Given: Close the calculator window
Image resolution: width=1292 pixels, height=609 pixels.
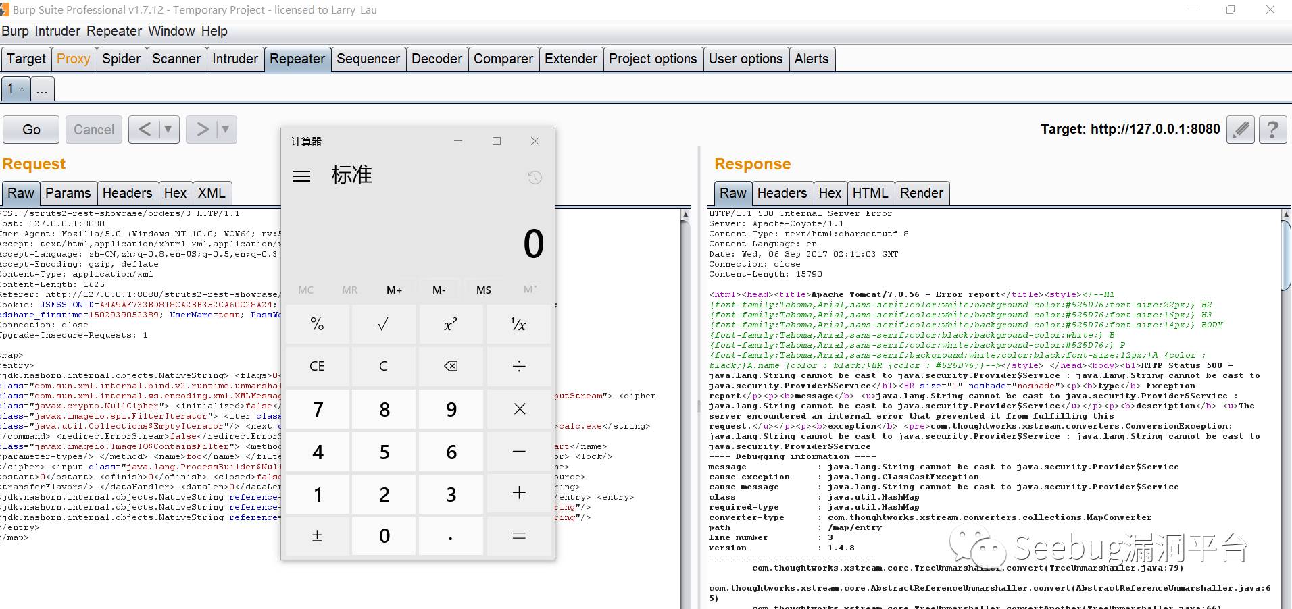Looking at the screenshot, I should [535, 141].
